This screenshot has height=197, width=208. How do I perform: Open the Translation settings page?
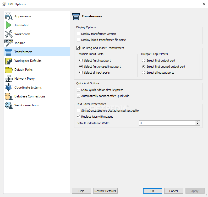(37, 25)
